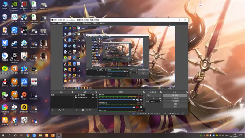Adjust the Desktop Audio volume slider

(x=117, y=100)
